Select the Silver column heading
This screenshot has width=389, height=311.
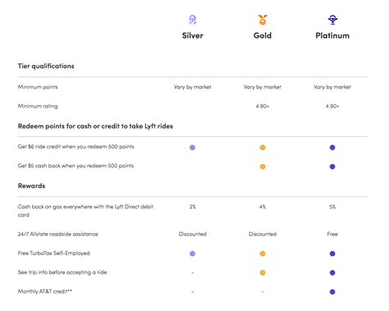click(x=193, y=35)
